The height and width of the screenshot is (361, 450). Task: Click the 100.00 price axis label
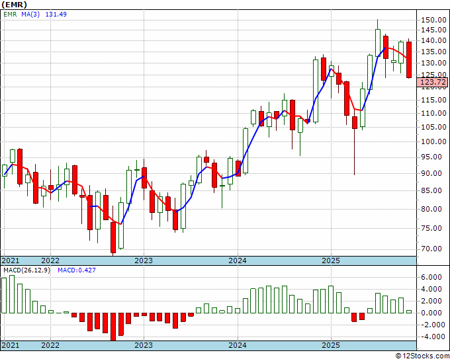[433, 141]
